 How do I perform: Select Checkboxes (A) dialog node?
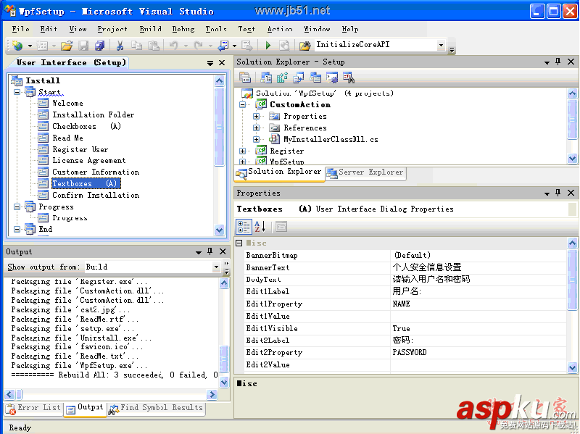[x=86, y=126]
